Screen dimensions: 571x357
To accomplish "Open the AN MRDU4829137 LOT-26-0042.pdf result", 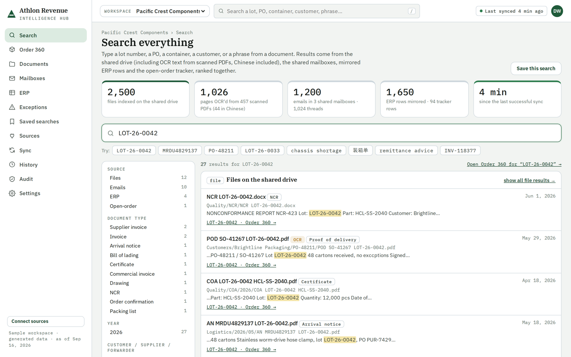I will pos(252,323).
